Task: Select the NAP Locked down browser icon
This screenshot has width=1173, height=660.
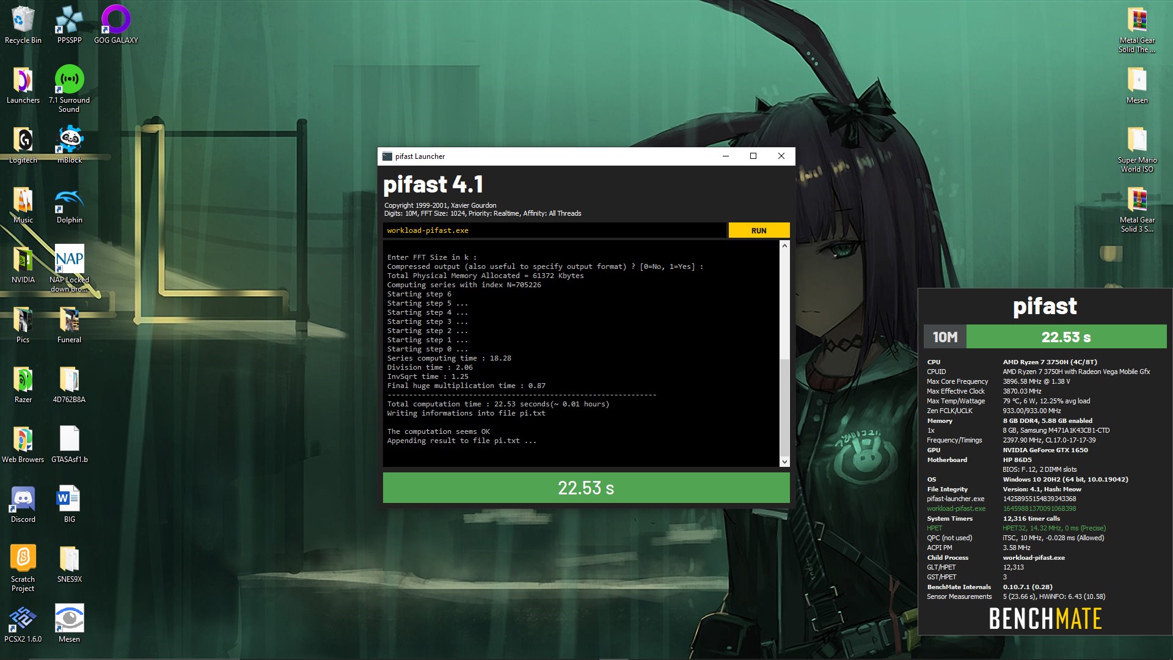Action: 69,269
